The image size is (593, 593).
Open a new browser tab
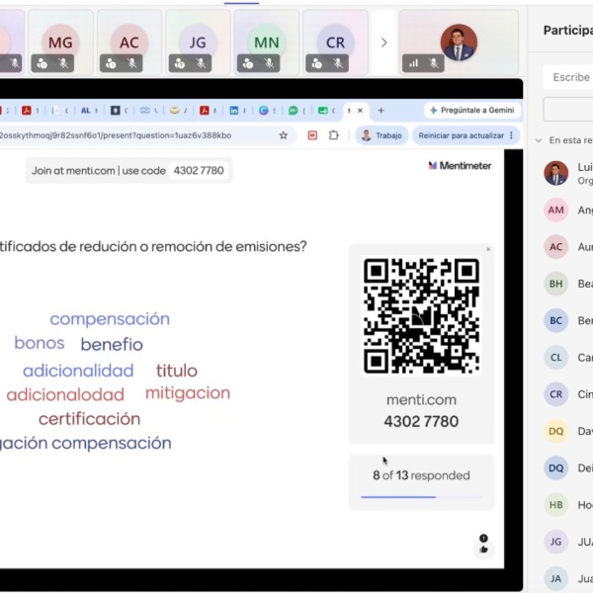[381, 111]
